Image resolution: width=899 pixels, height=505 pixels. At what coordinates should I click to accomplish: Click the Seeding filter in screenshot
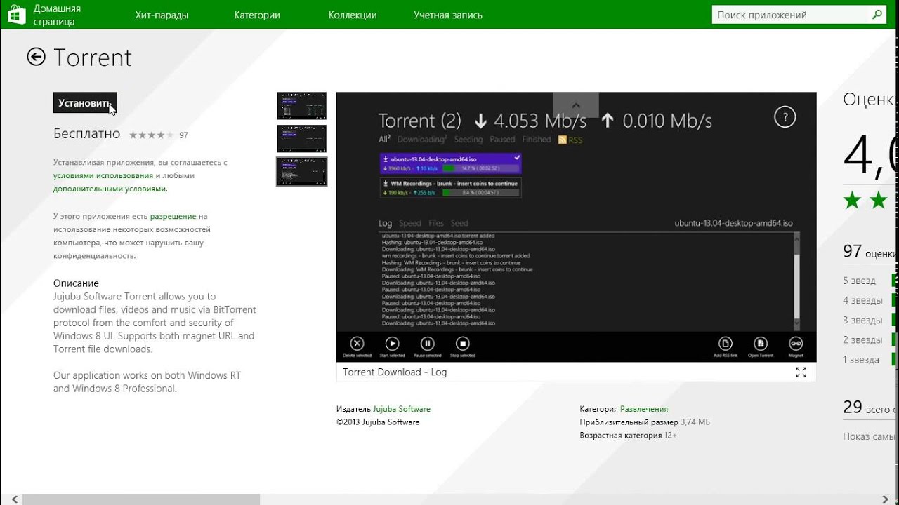coord(468,140)
